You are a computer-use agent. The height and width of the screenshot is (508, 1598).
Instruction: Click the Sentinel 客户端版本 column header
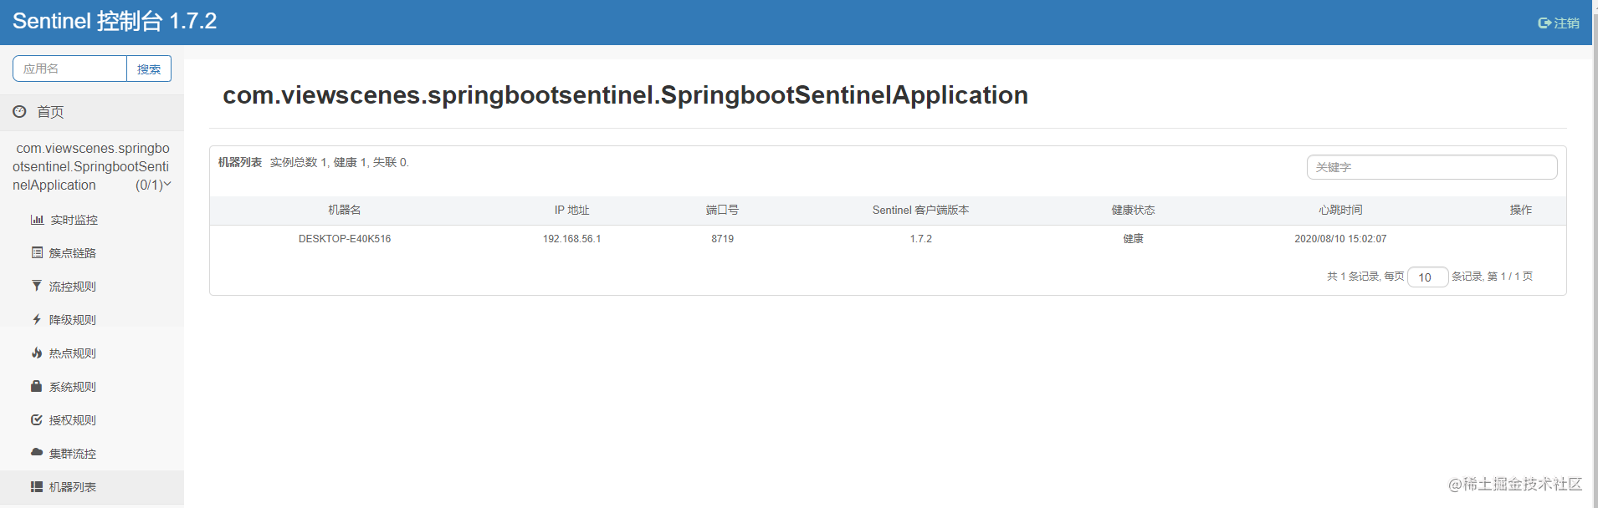coord(920,210)
